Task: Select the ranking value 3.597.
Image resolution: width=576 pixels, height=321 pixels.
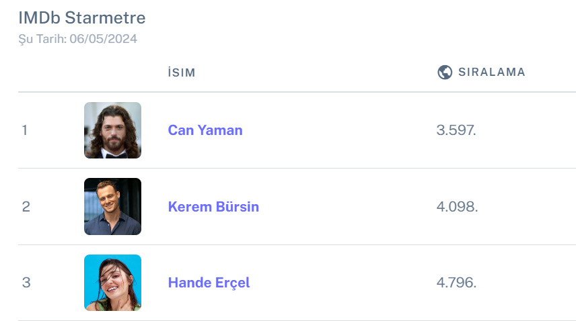Action: pos(456,130)
